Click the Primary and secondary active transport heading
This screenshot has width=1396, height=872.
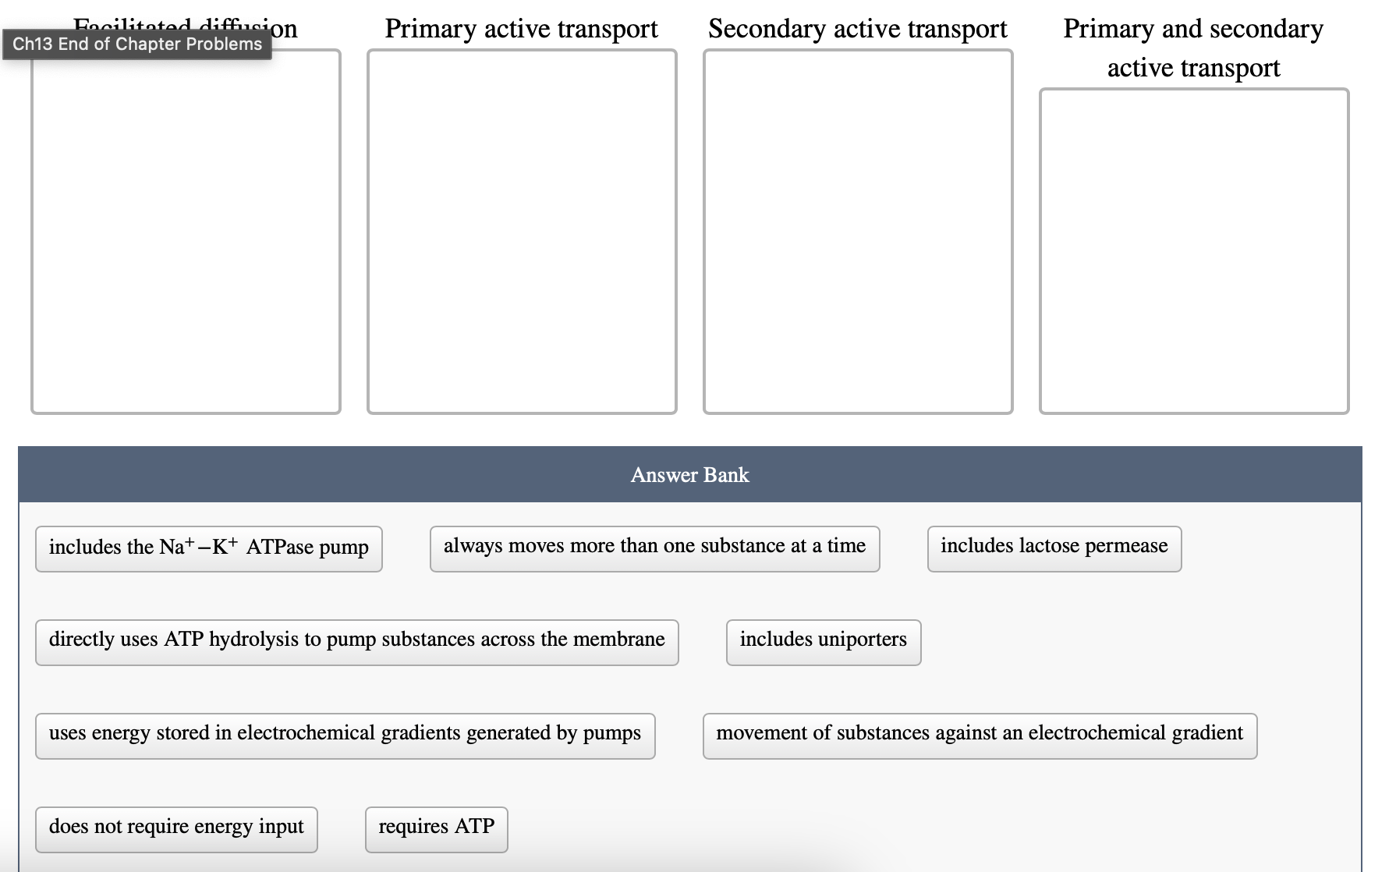click(1194, 48)
